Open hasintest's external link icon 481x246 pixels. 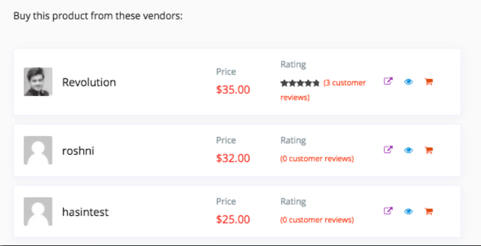tap(388, 211)
